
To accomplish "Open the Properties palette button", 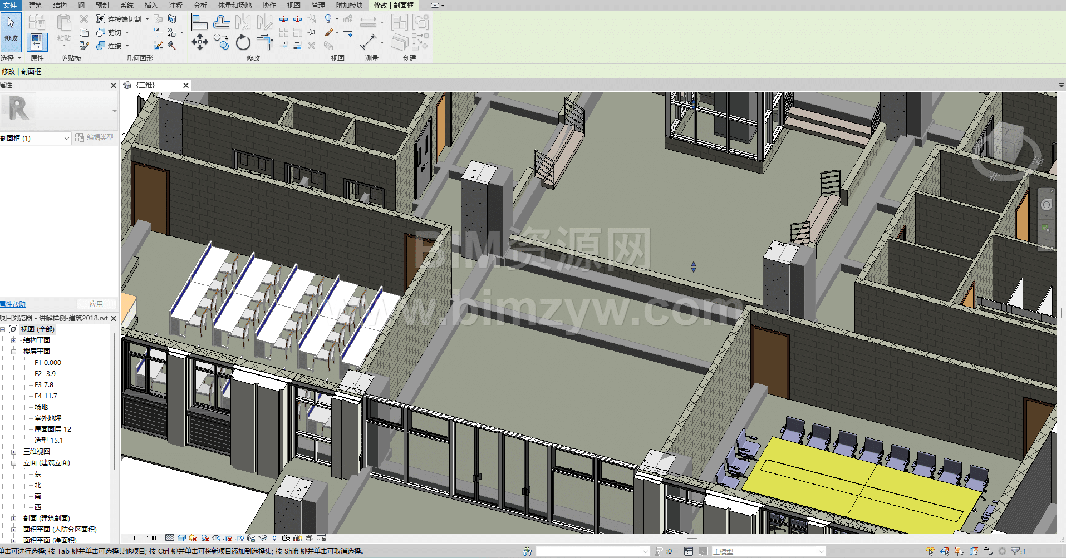I will pyautogui.click(x=37, y=42).
